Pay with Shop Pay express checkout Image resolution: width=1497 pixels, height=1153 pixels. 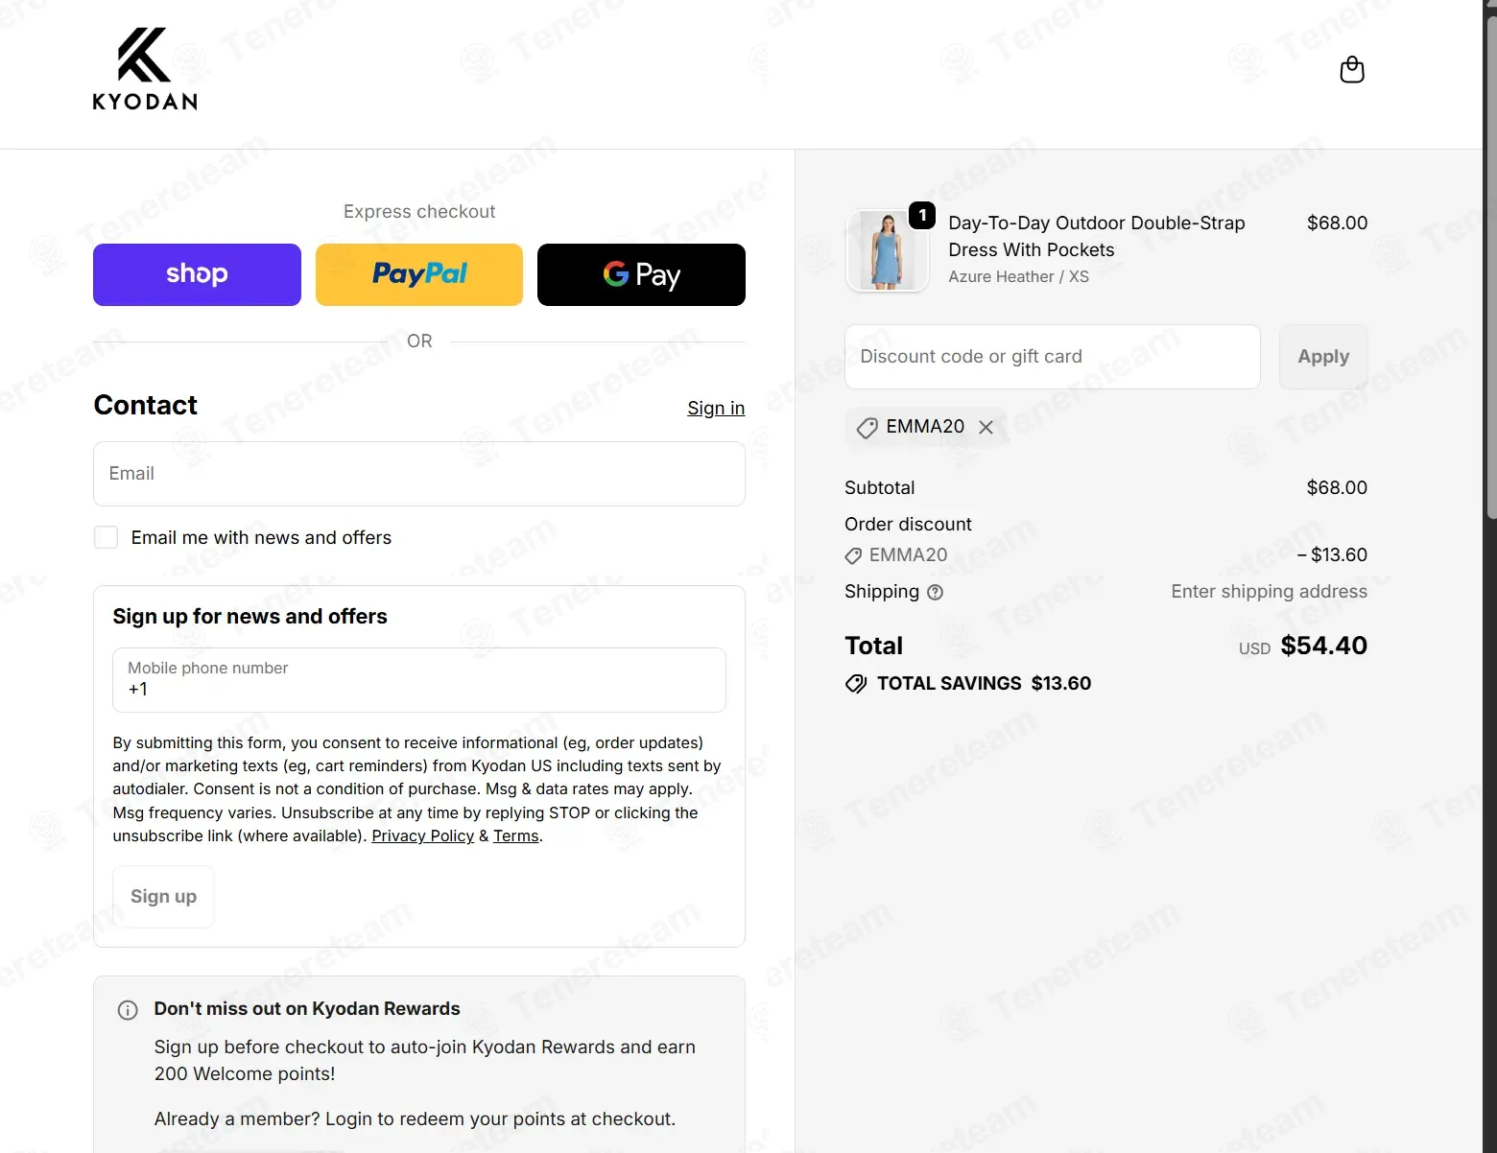coord(197,274)
